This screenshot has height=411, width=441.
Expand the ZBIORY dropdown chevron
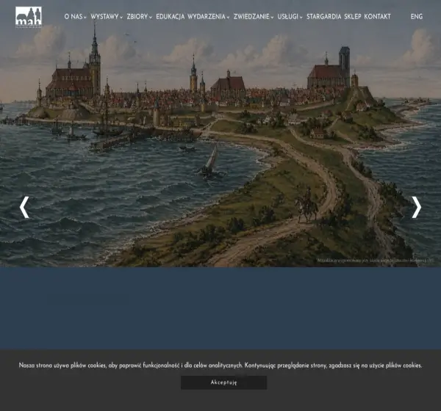151,18
